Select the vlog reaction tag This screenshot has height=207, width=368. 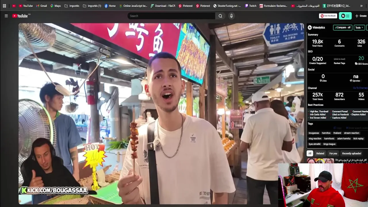point(315,139)
